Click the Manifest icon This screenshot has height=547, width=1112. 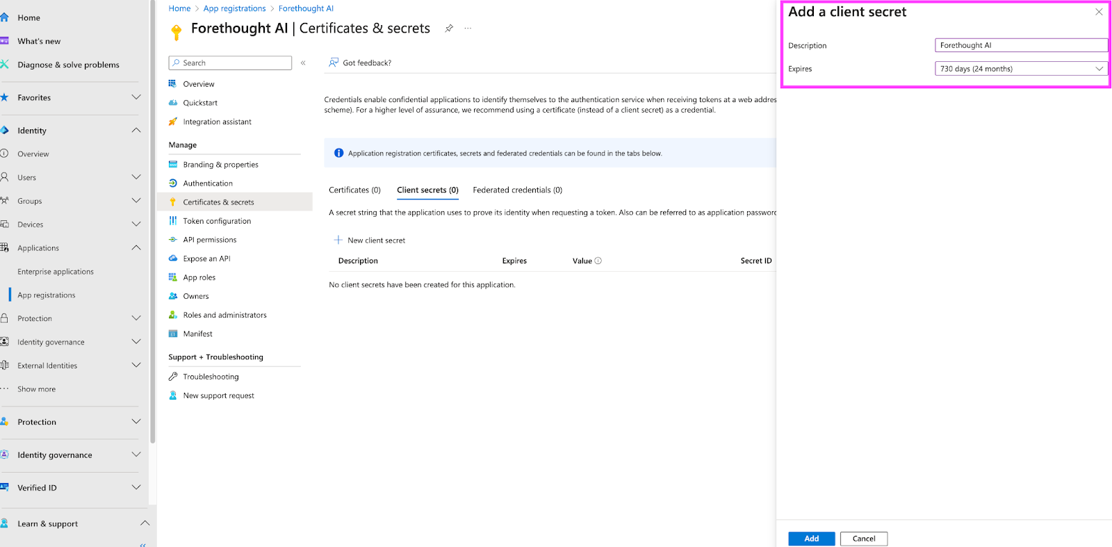coord(173,334)
